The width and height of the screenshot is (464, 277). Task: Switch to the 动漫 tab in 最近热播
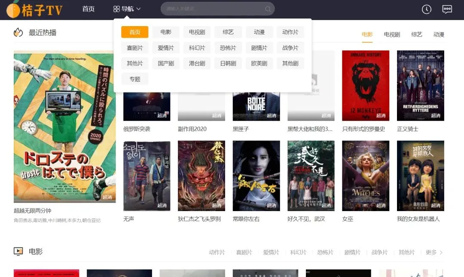[439, 35]
